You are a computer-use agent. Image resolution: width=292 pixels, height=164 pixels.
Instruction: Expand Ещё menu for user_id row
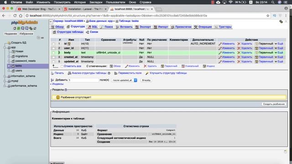[x=279, y=48]
